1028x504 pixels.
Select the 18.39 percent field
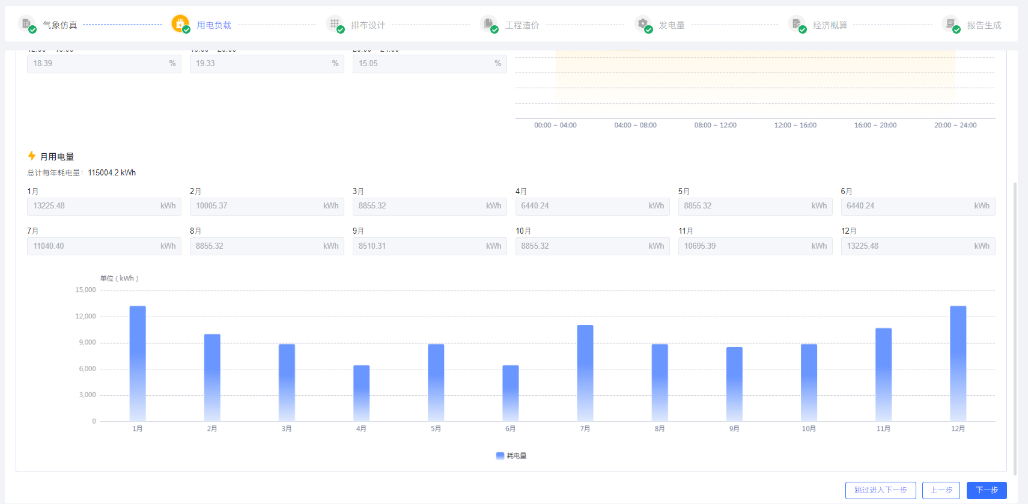104,64
